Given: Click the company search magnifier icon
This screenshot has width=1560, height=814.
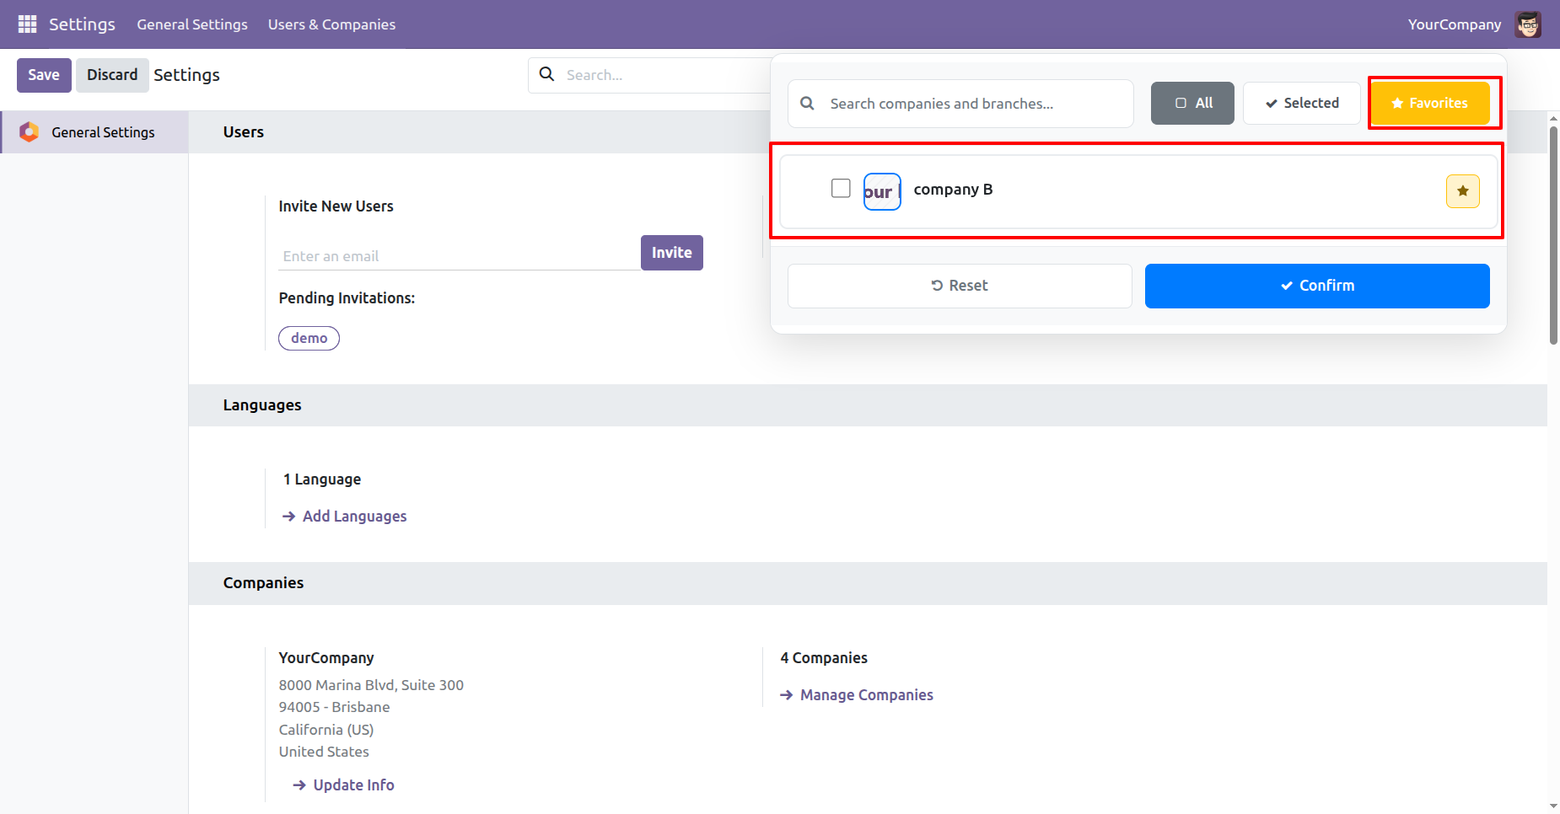Looking at the screenshot, I should [807, 104].
